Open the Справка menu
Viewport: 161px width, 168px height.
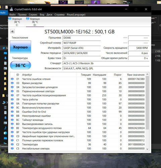[x=59, y=15]
